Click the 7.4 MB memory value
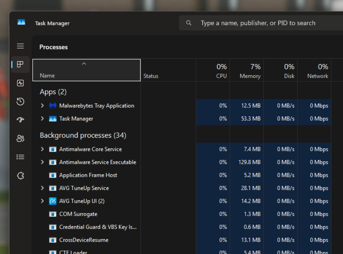The width and height of the screenshot is (343, 254). [252, 149]
